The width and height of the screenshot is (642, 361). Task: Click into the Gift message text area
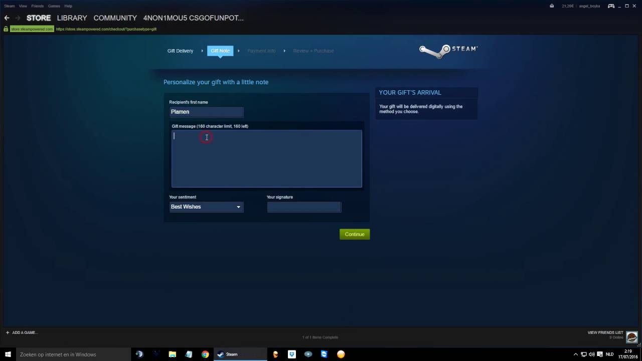point(266,158)
